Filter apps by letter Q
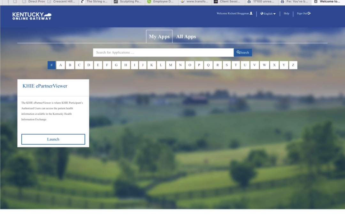 208,65
